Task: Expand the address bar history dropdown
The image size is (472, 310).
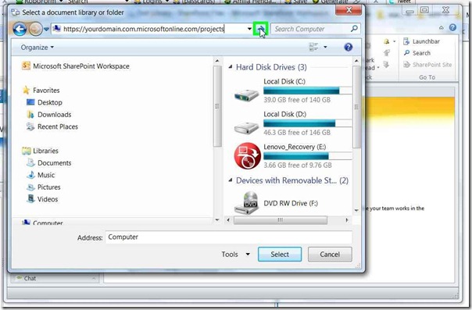Action: click(x=249, y=29)
